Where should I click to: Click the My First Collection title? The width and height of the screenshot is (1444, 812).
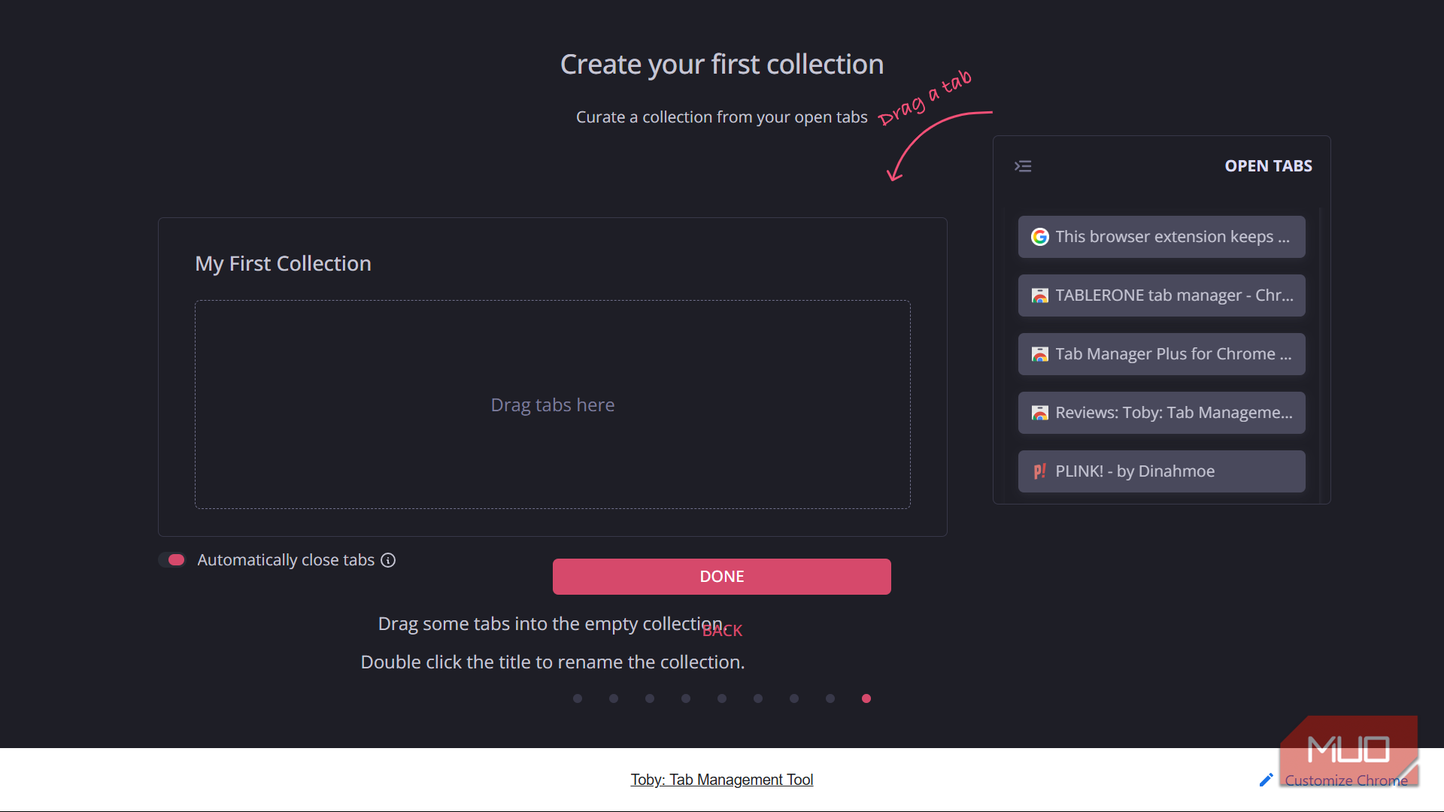click(x=283, y=264)
